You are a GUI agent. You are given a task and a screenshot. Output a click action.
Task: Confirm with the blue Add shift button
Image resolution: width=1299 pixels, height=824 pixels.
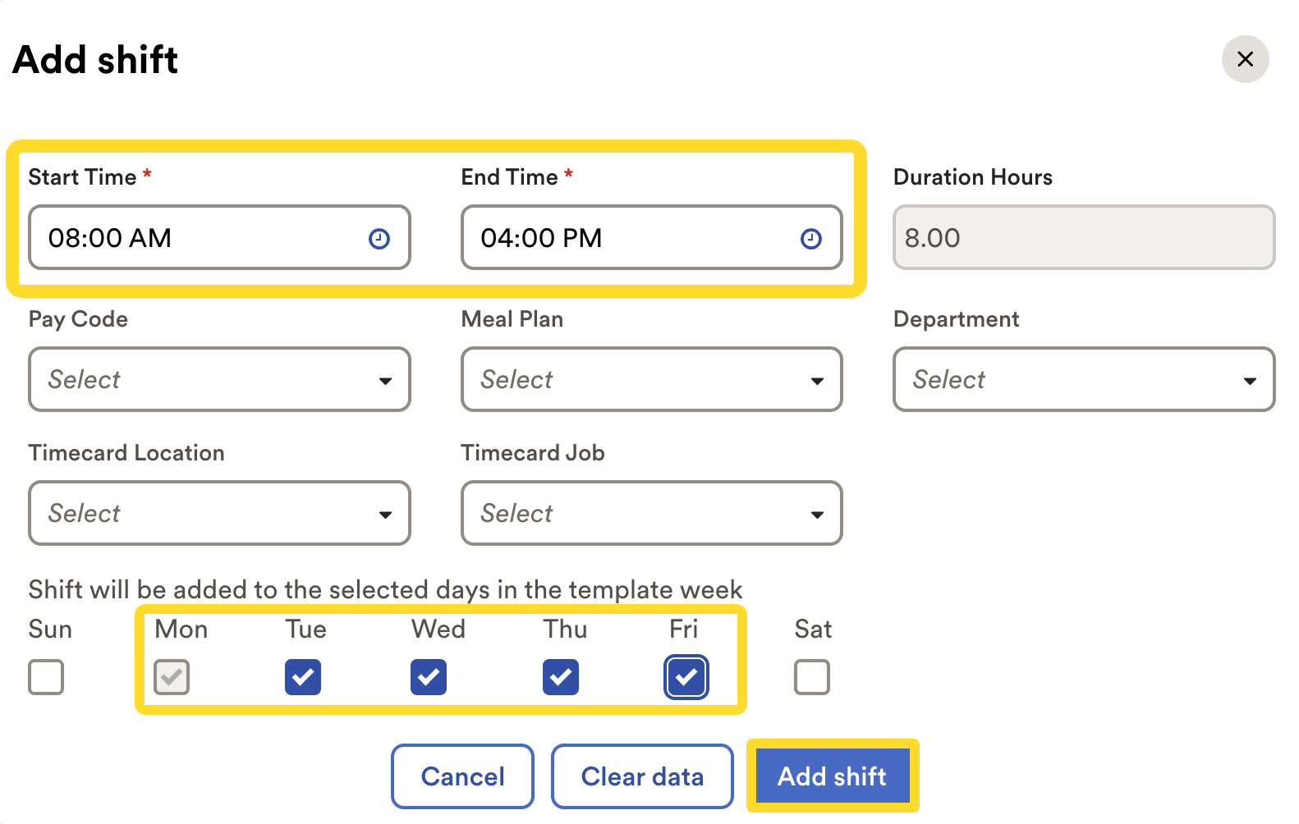click(x=833, y=776)
